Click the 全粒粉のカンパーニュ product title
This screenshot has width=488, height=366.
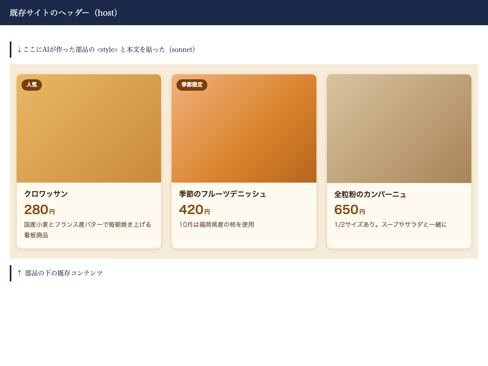point(370,194)
